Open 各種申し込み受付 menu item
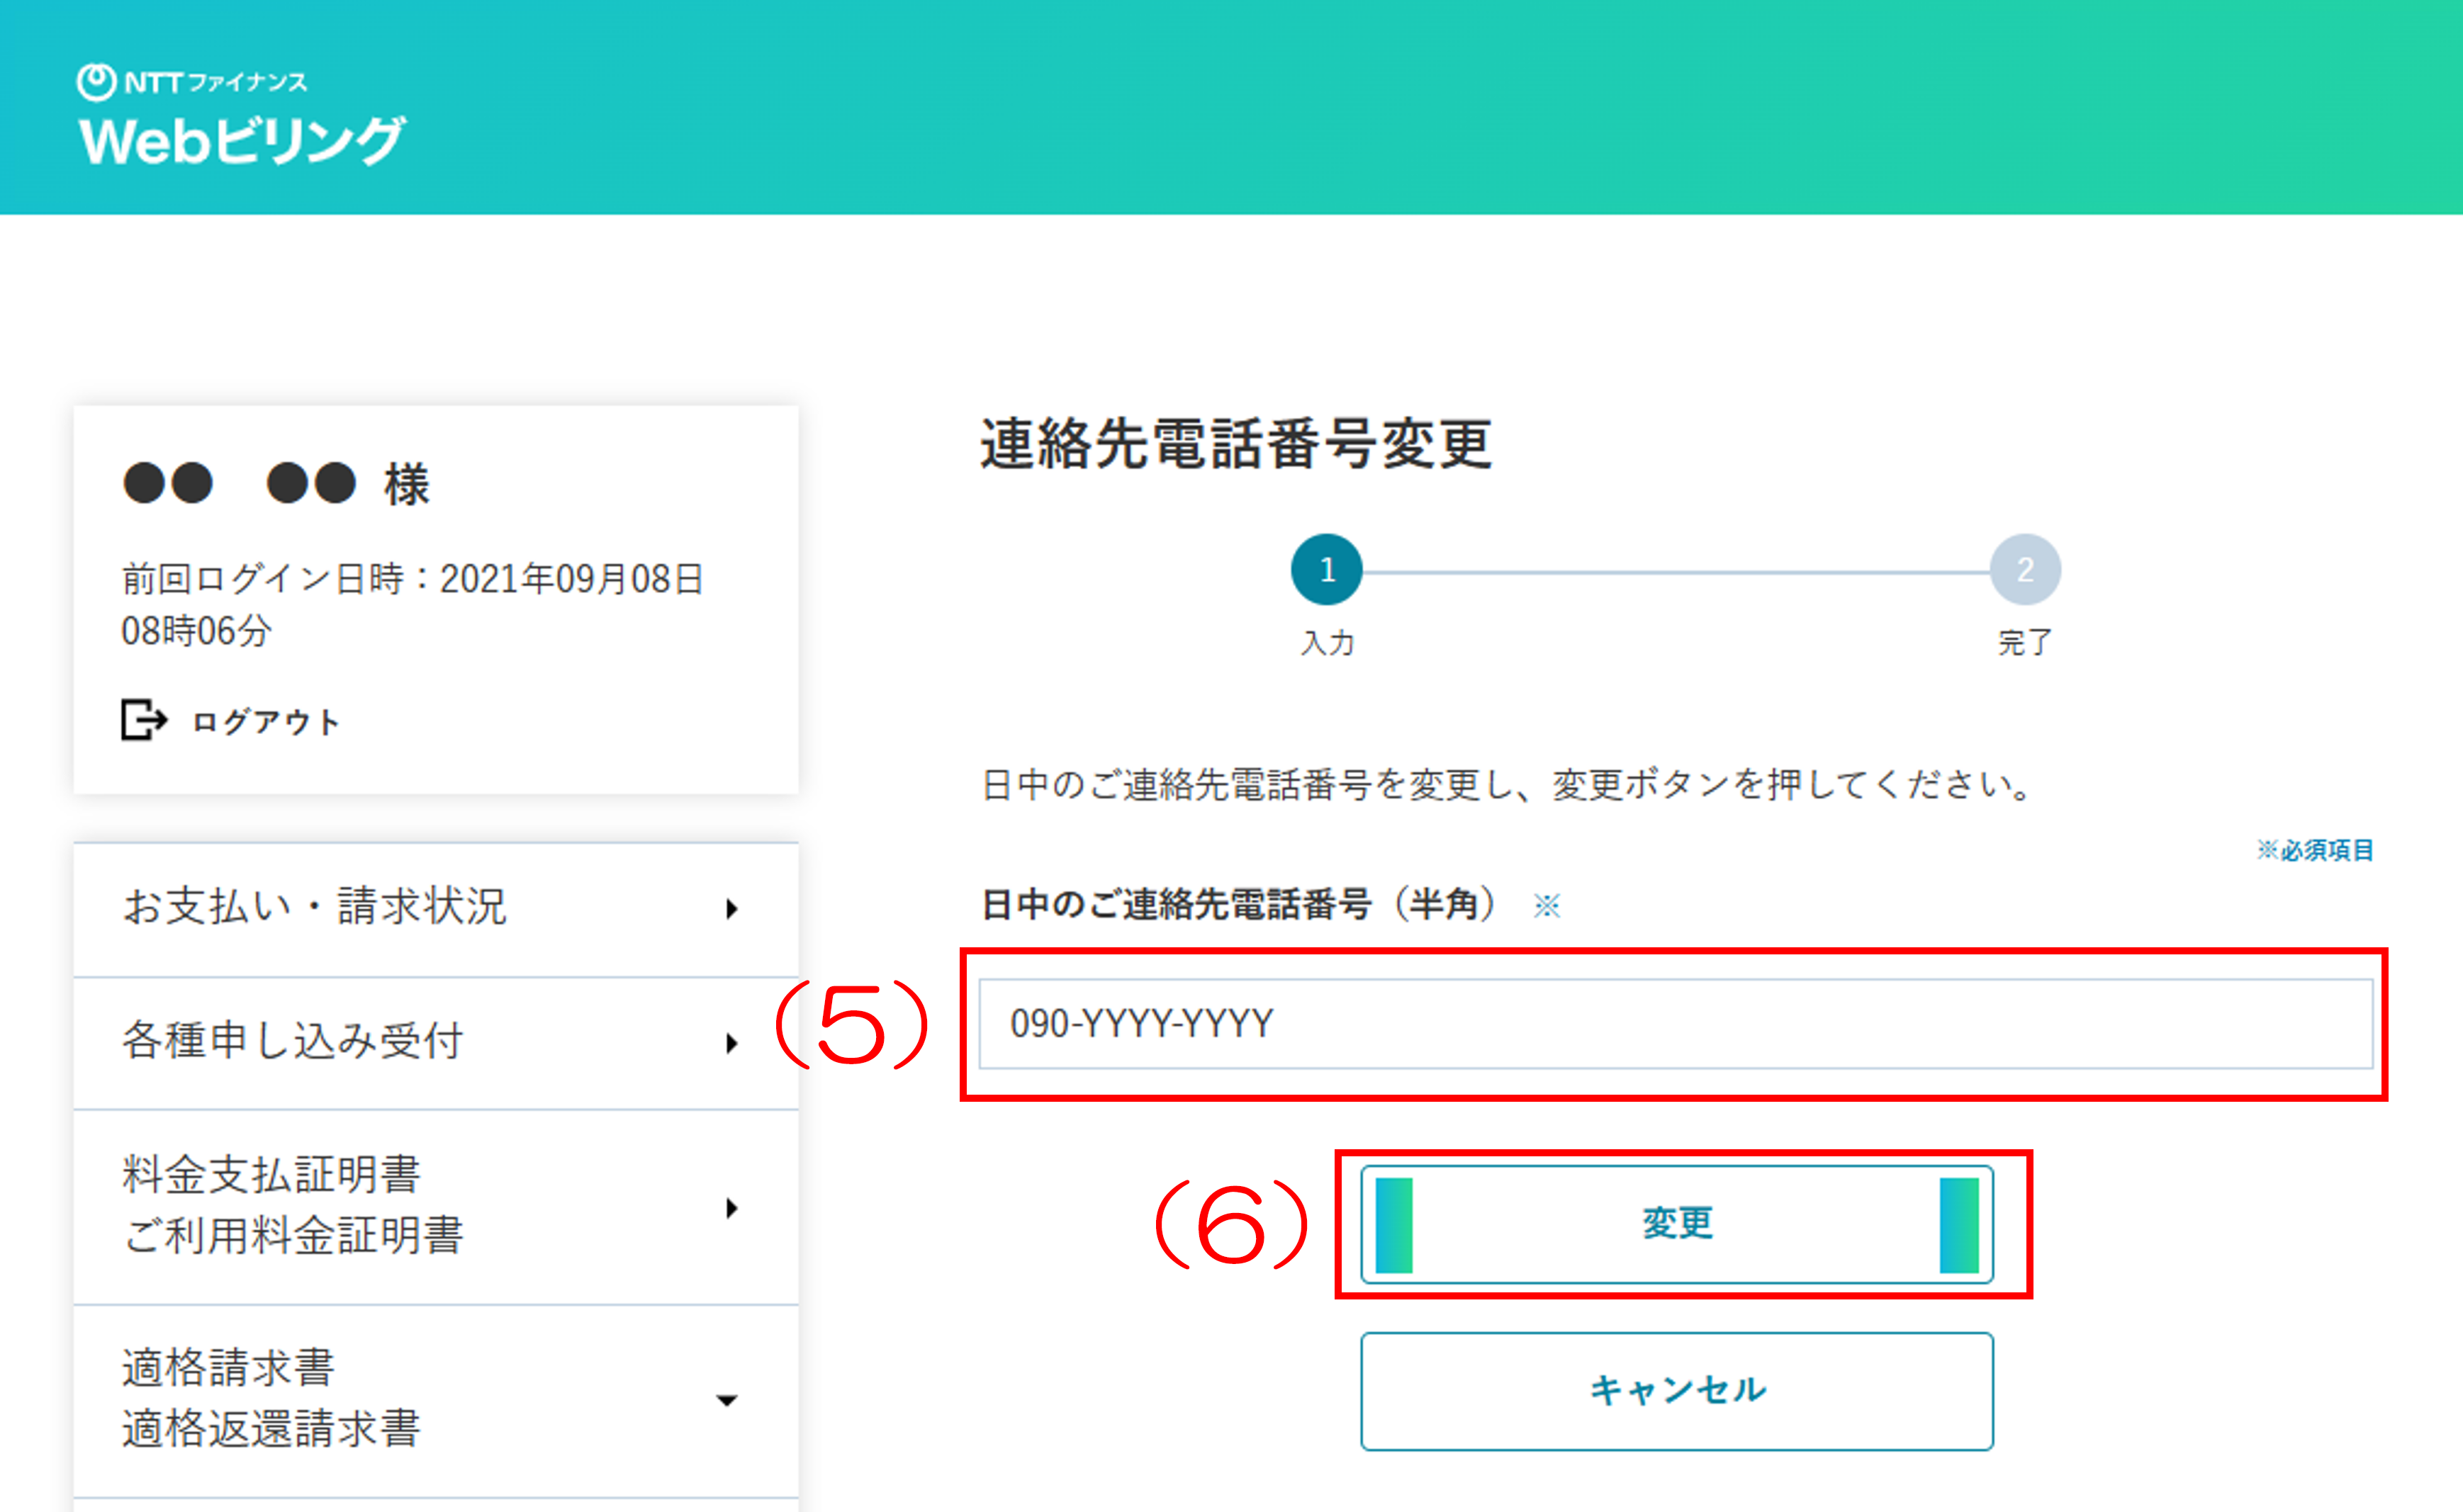Viewport: 2463px width, 1512px height. [x=436, y=1043]
